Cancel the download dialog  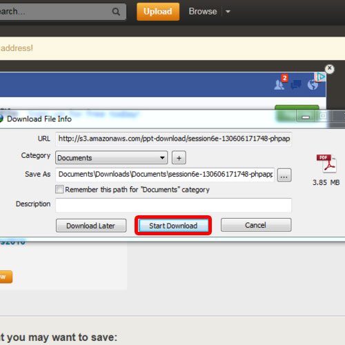[256, 225]
